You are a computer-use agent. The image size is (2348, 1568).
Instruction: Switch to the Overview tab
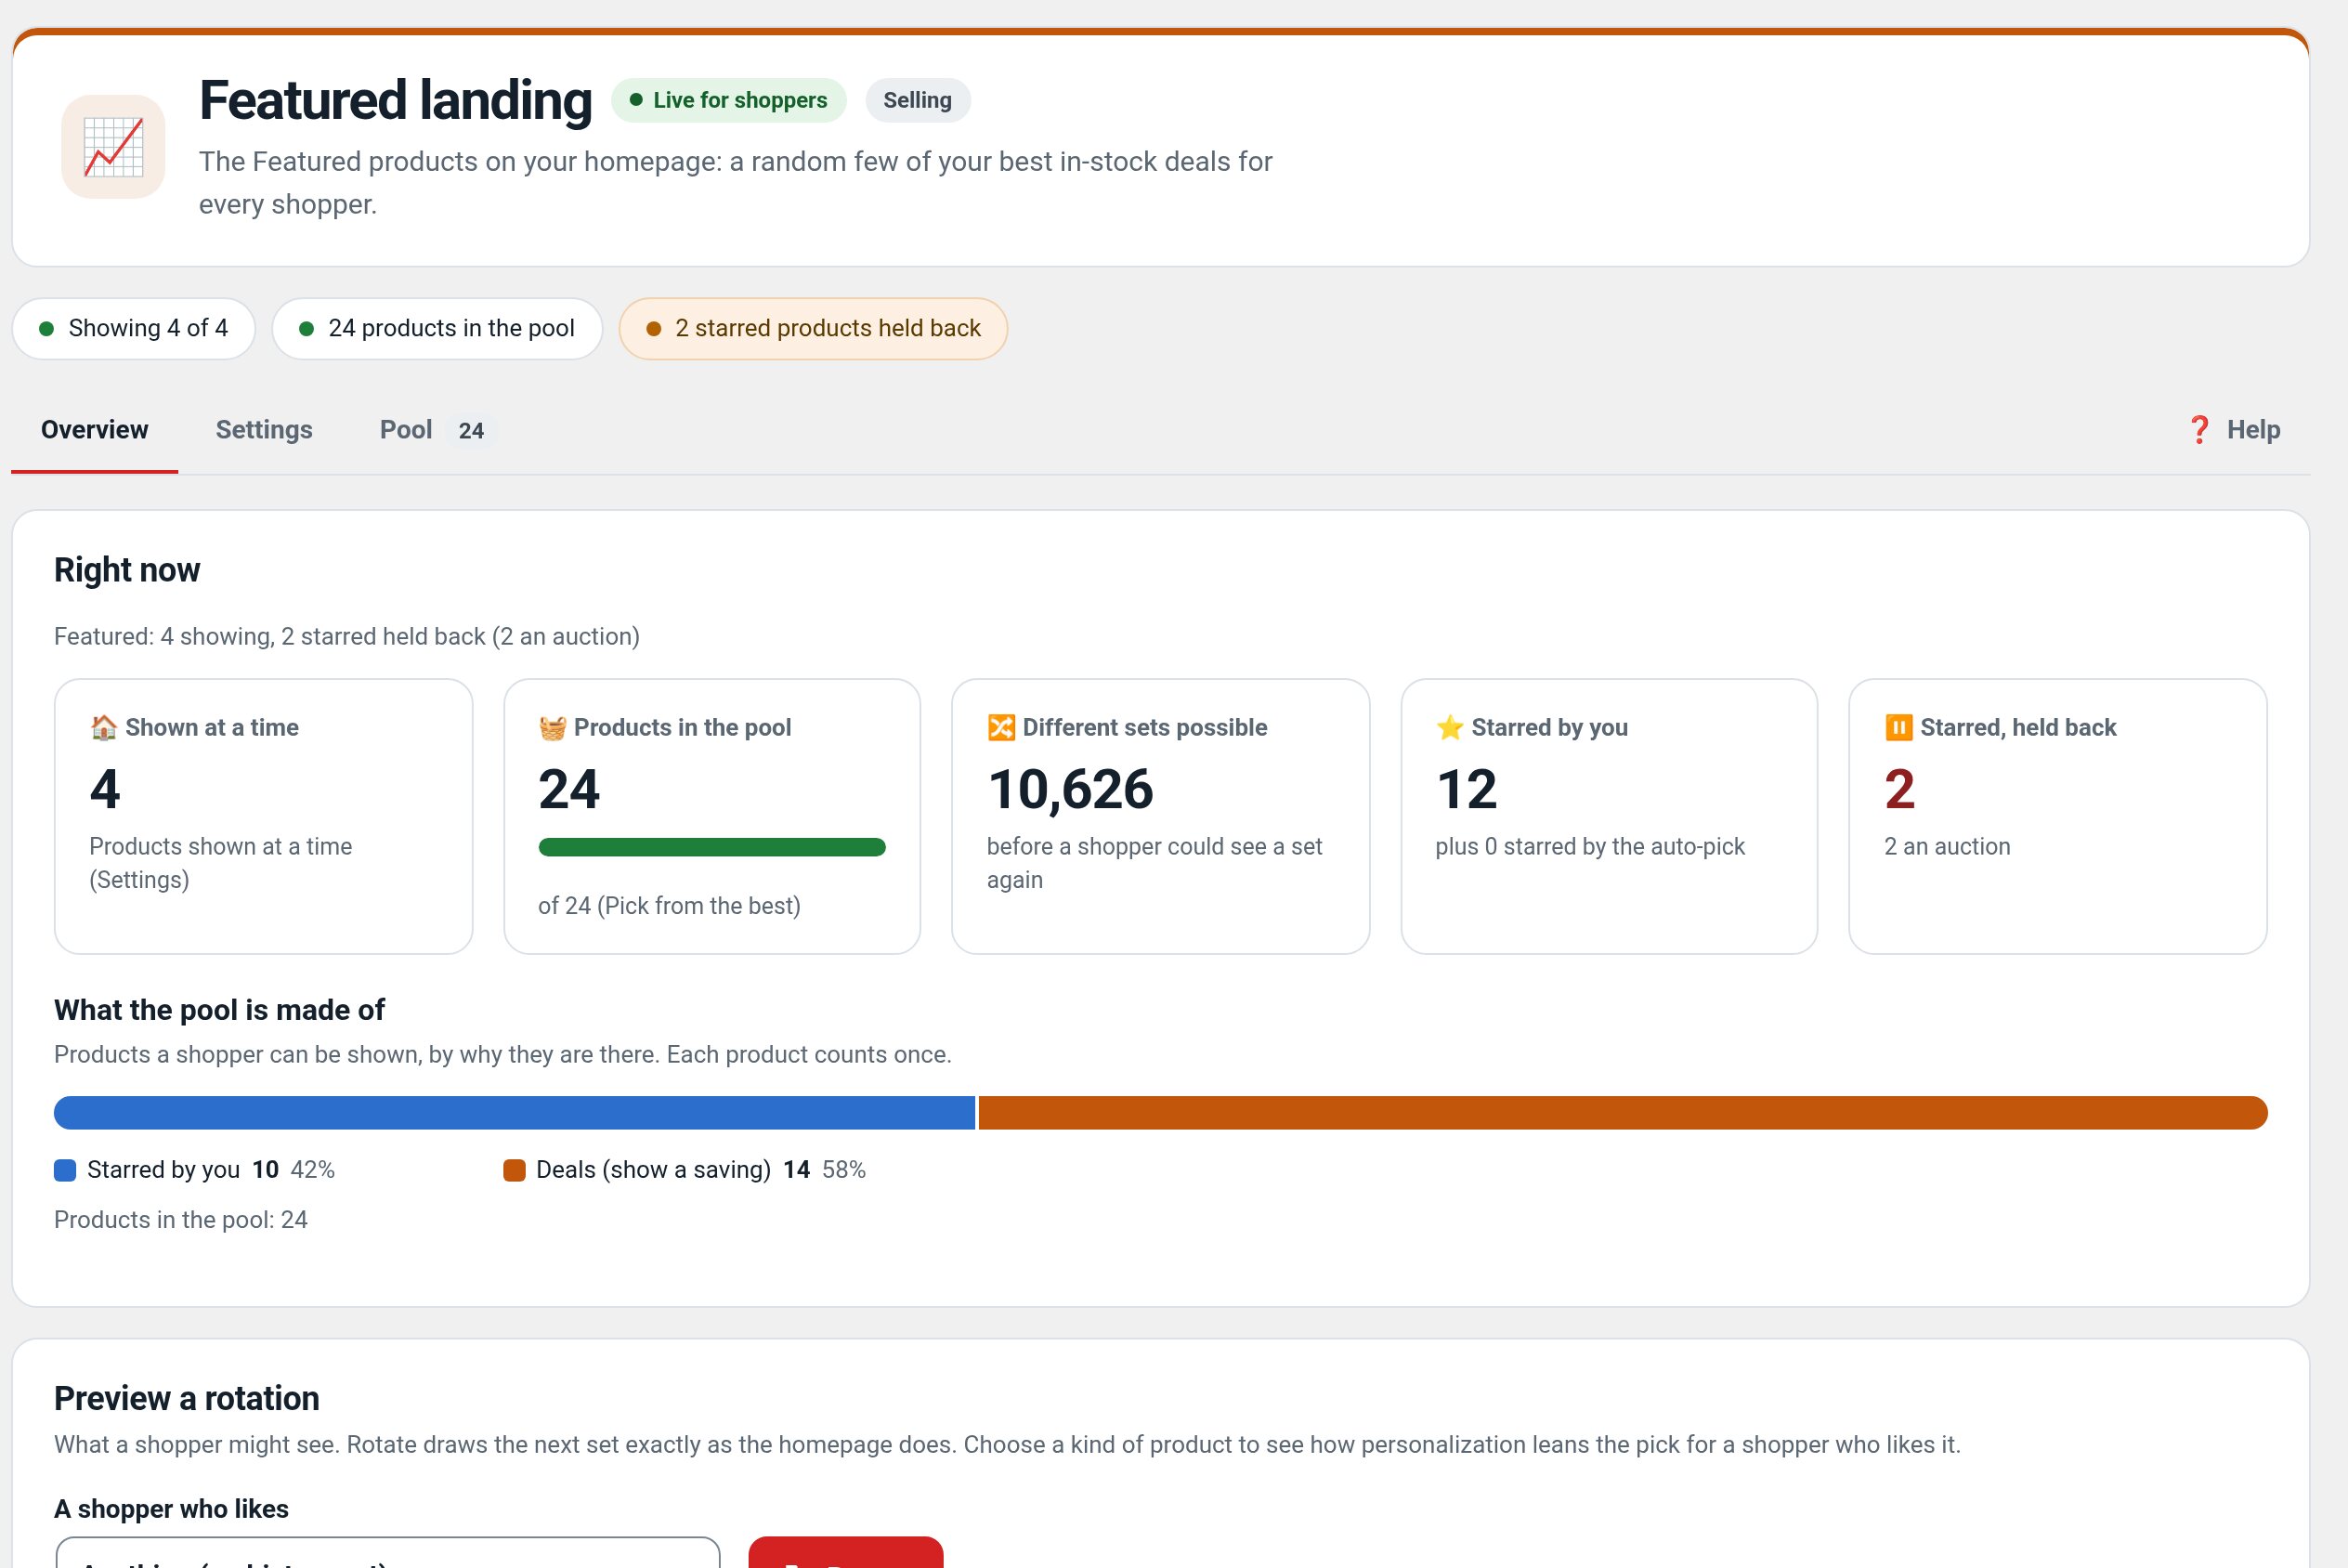point(94,430)
